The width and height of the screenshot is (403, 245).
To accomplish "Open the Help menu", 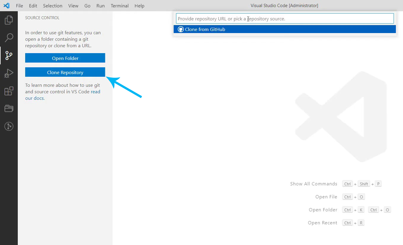I will 139,6.
